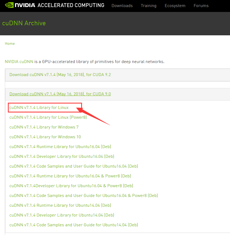The image size is (230, 235).
Task: Go to Home breadcrumb link
Action: click(x=10, y=44)
